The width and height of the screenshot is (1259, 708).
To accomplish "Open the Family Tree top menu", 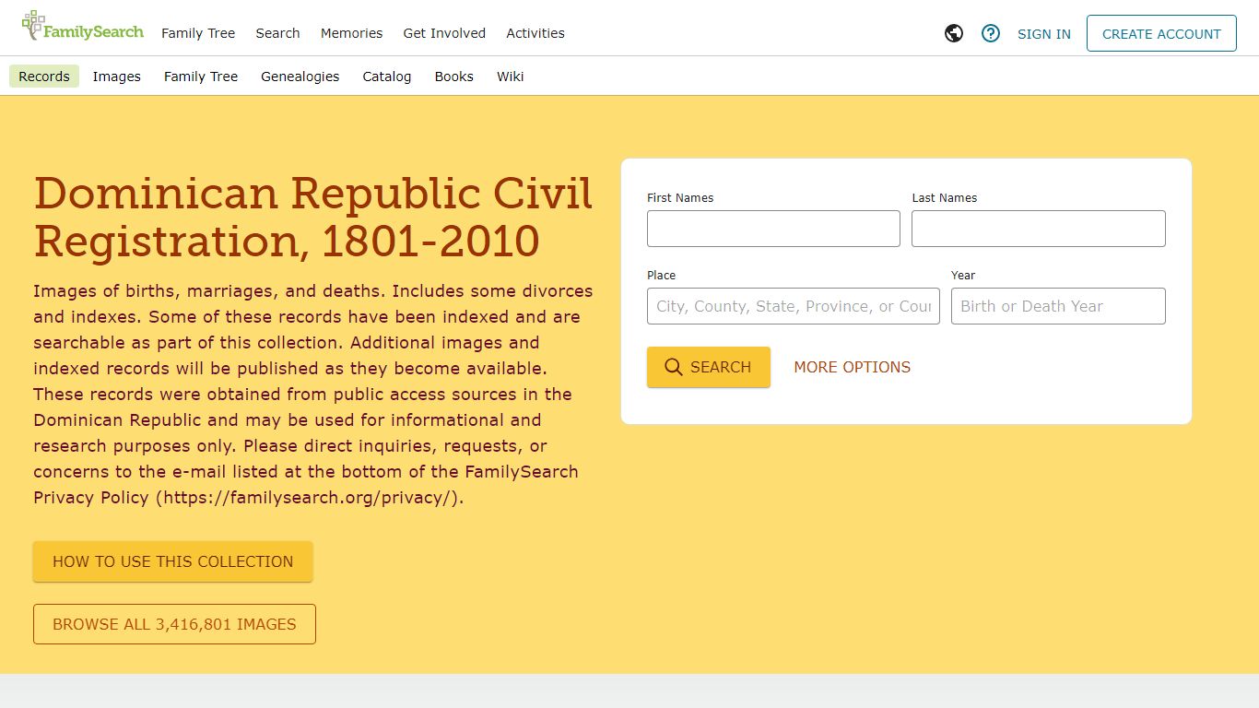I will [x=198, y=33].
